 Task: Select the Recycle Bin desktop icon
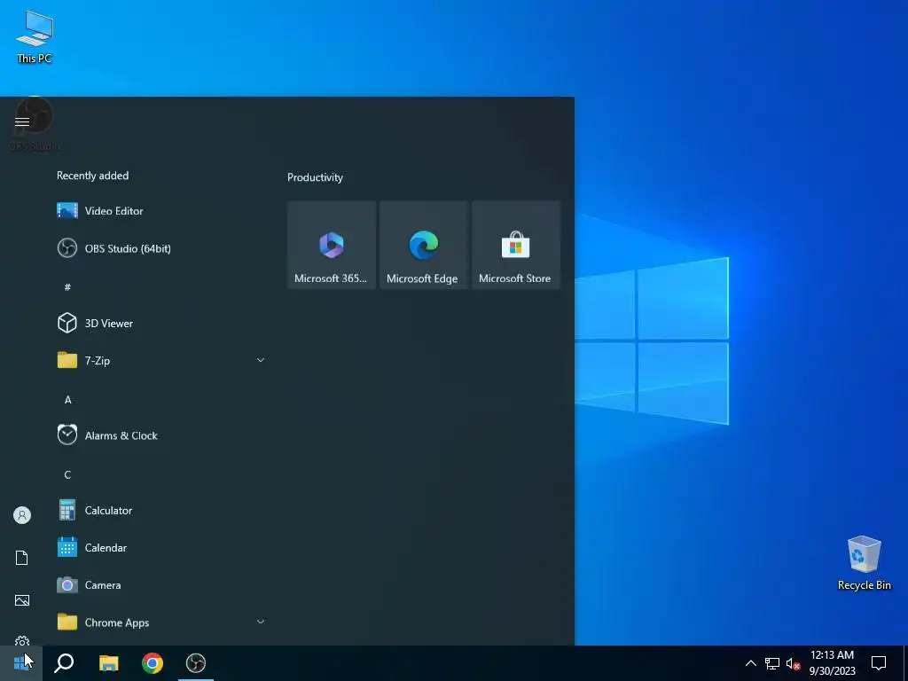[864, 563]
